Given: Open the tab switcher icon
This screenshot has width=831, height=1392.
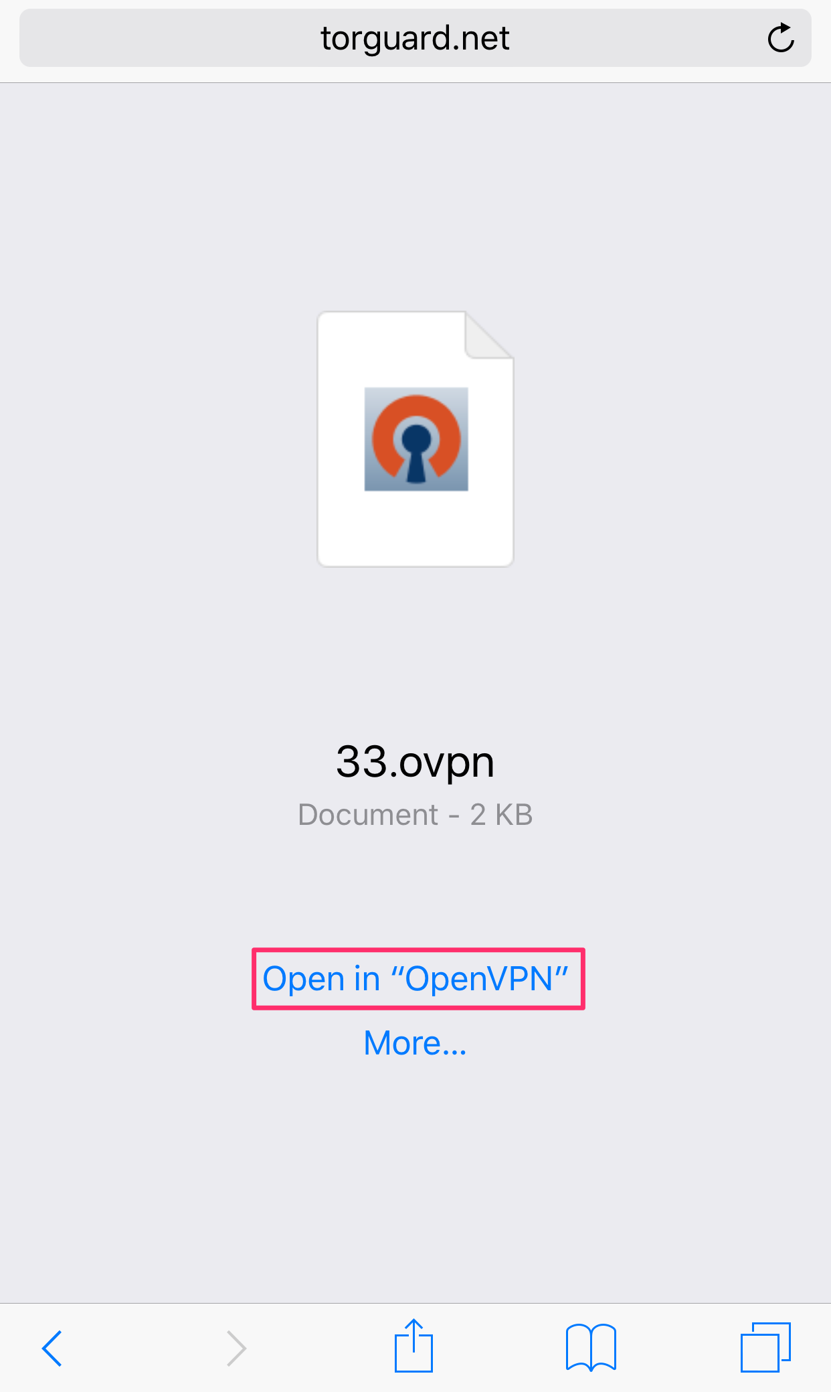Looking at the screenshot, I should point(765,1347).
